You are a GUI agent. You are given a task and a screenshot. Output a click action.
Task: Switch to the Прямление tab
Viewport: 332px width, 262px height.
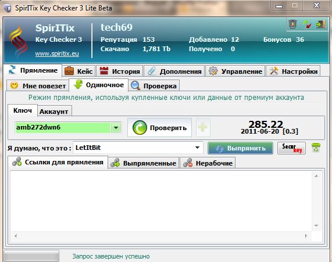click(x=33, y=70)
